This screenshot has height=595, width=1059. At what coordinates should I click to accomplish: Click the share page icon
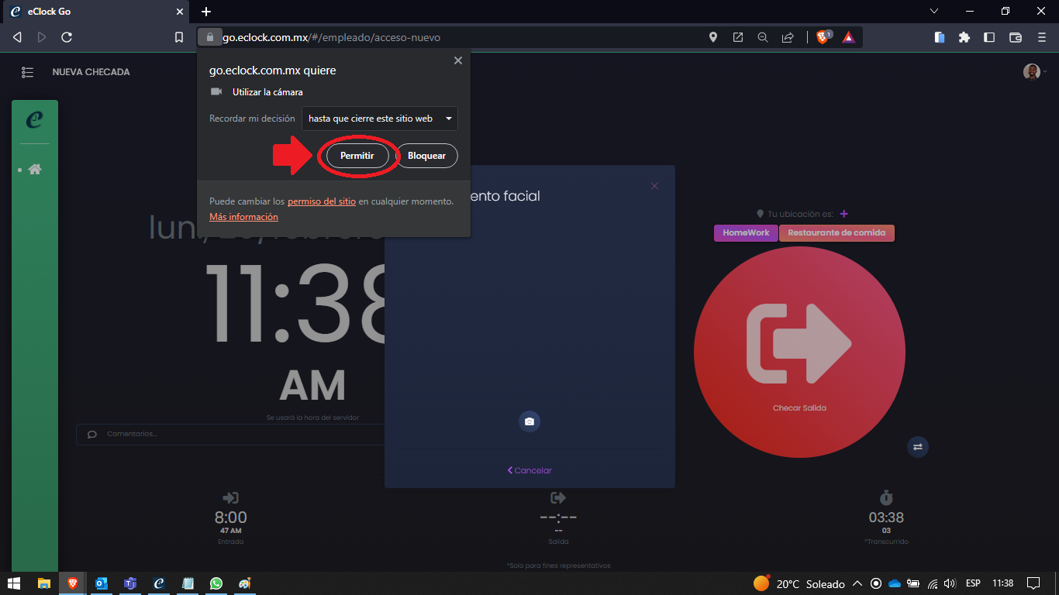coord(788,37)
